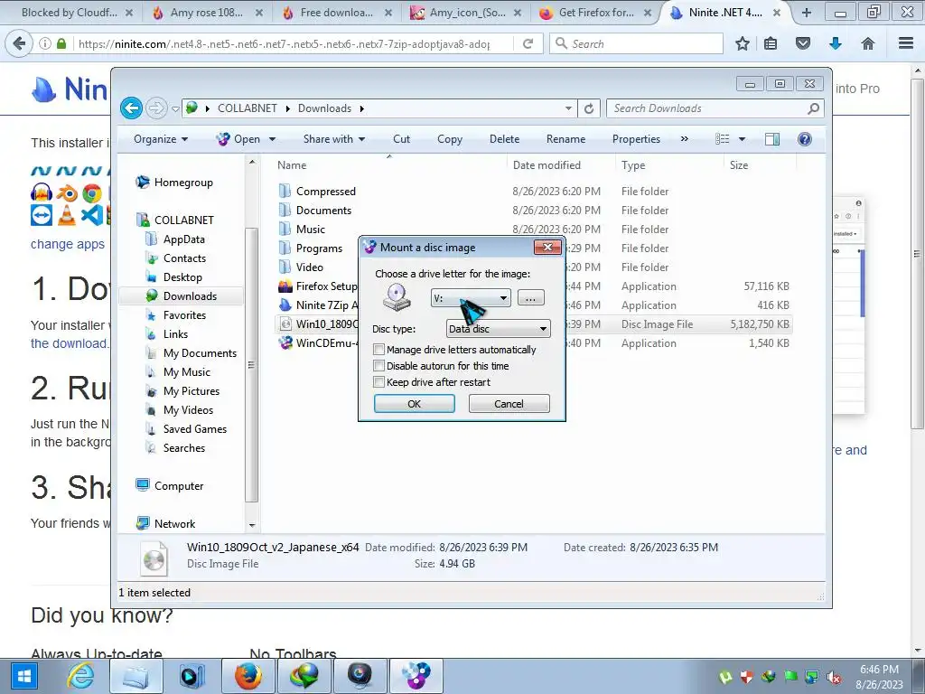Switch to the Get Firefox tab

(596, 13)
